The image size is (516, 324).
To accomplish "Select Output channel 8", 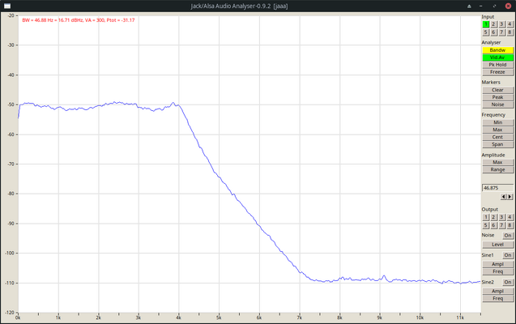I will [510, 225].
